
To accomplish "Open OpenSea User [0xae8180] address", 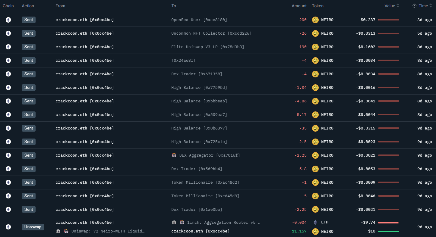I will (x=199, y=20).
